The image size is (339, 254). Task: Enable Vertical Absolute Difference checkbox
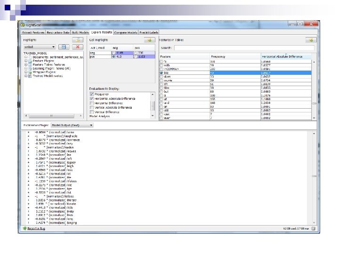[92, 108]
